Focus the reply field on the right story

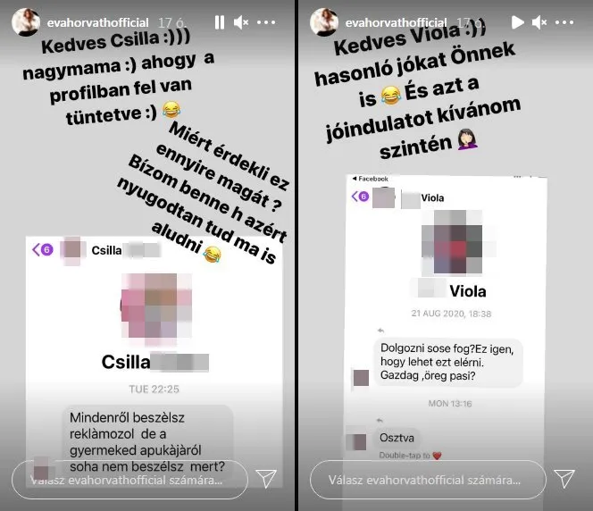tap(428, 480)
